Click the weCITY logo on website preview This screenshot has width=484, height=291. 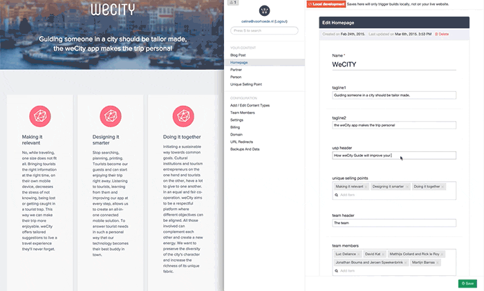(113, 9)
